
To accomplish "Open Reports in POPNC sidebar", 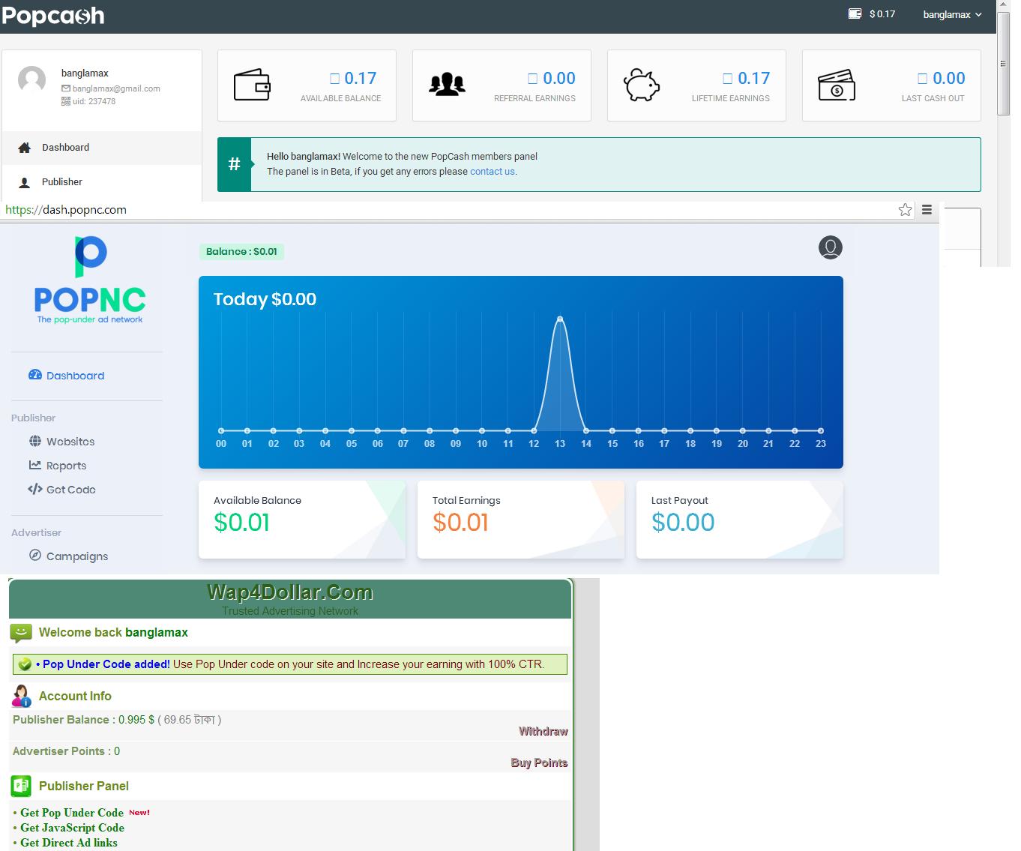I will click(66, 466).
